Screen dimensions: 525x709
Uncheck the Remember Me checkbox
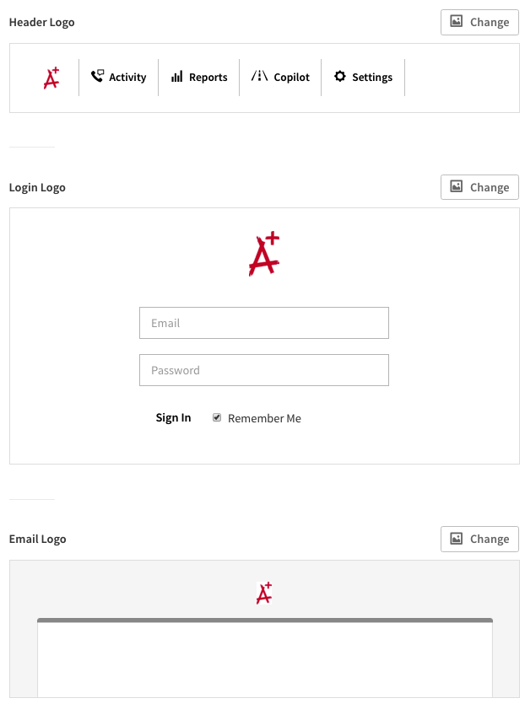[x=217, y=417]
